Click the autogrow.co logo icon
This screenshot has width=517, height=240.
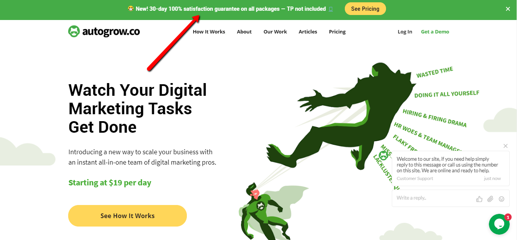[74, 32]
